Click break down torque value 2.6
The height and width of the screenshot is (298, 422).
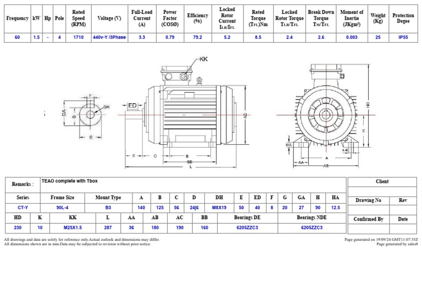321,37
